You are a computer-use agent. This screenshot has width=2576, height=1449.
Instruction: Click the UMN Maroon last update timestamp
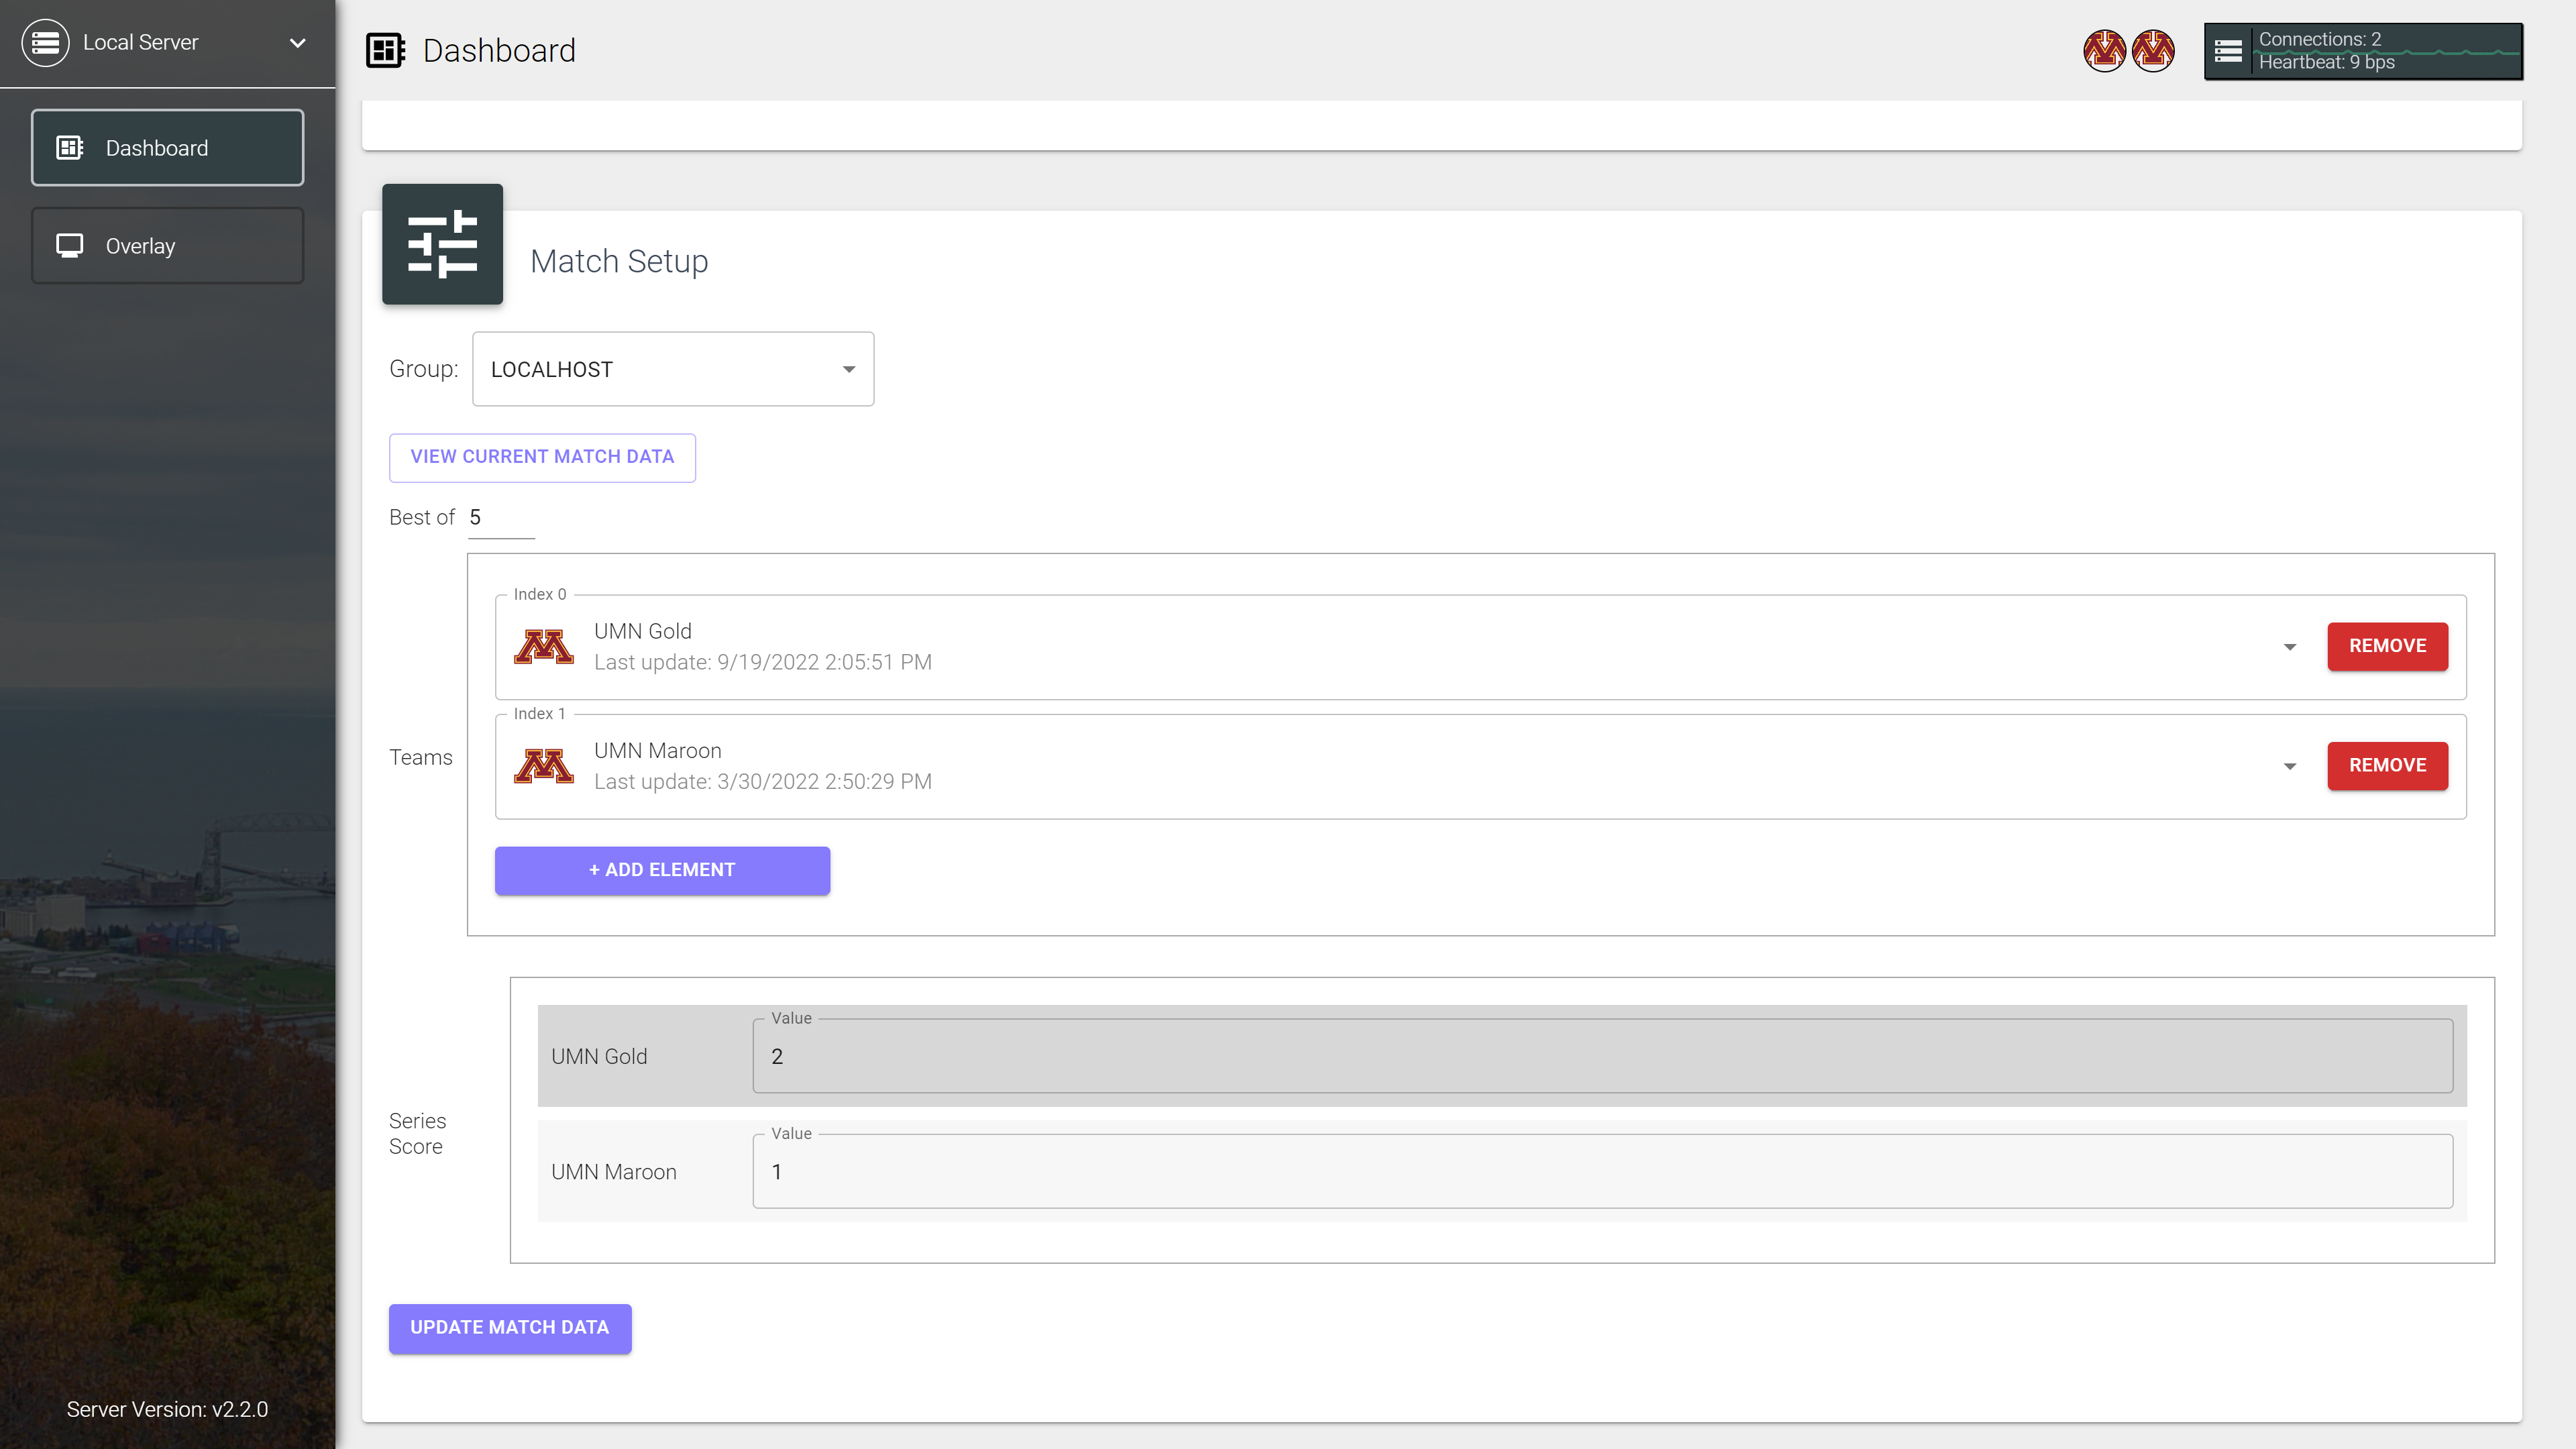click(763, 781)
